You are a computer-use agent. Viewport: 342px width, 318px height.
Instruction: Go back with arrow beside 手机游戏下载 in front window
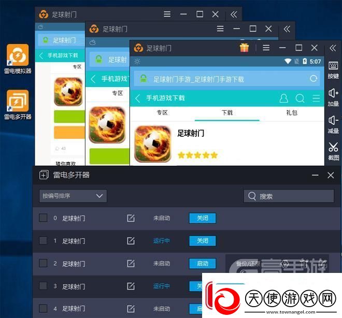pyautogui.click(x=138, y=98)
